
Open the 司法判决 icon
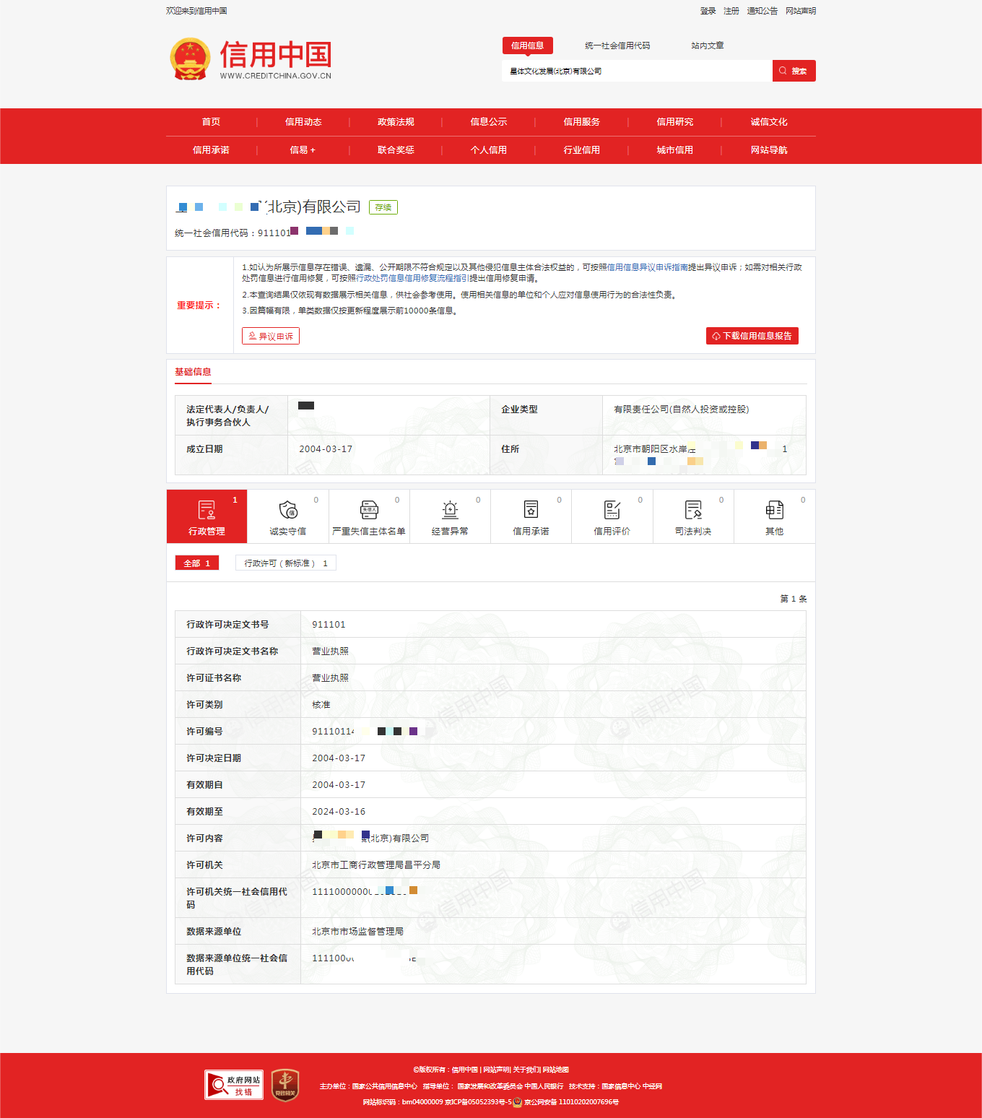coord(693,510)
